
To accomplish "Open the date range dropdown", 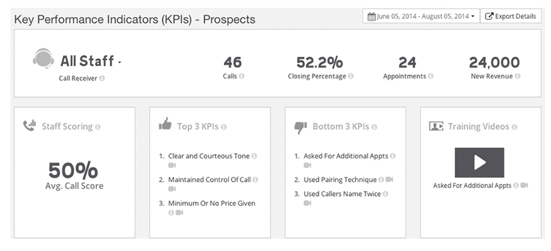I will point(421,16).
